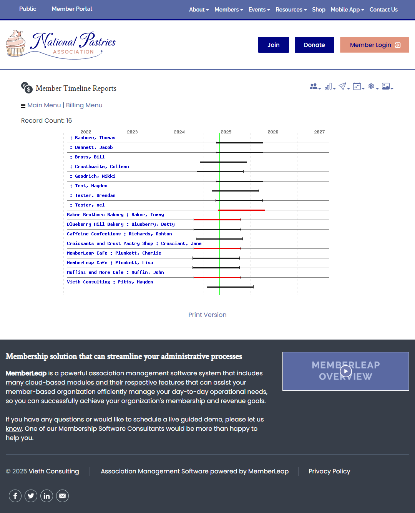
Task: Open the Contact Us menu item
Action: coord(383,10)
